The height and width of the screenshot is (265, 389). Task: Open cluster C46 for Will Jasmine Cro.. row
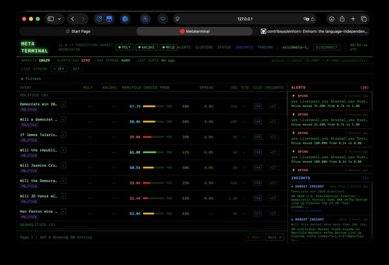[258, 168]
